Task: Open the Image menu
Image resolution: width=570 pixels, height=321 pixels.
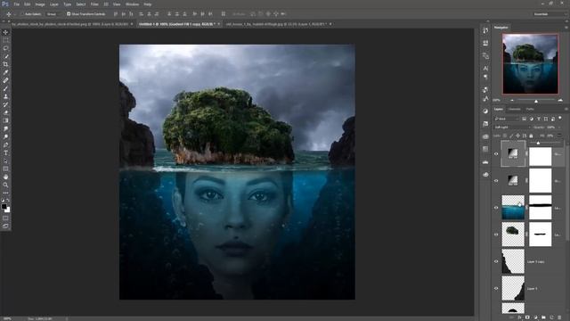Action: (x=40, y=4)
